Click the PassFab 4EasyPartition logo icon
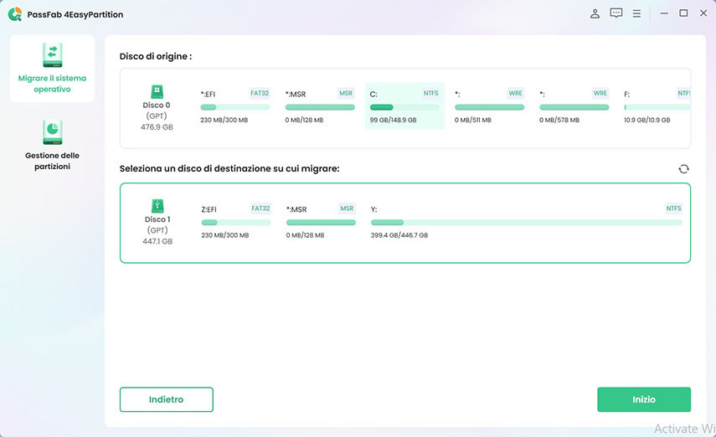This screenshot has height=437, width=716. pos(15,13)
